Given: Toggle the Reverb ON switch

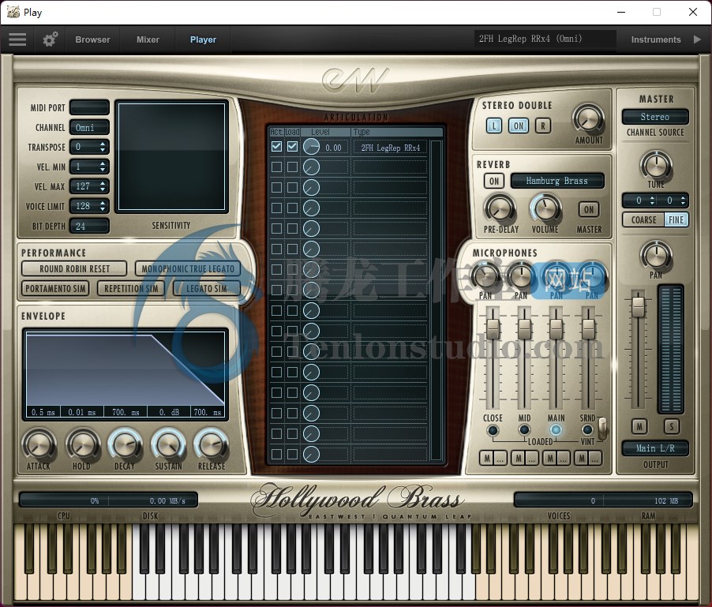Looking at the screenshot, I should [494, 181].
